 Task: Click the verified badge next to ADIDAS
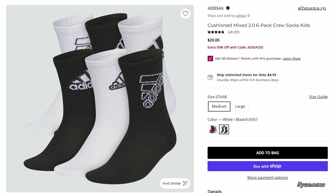(228, 8)
